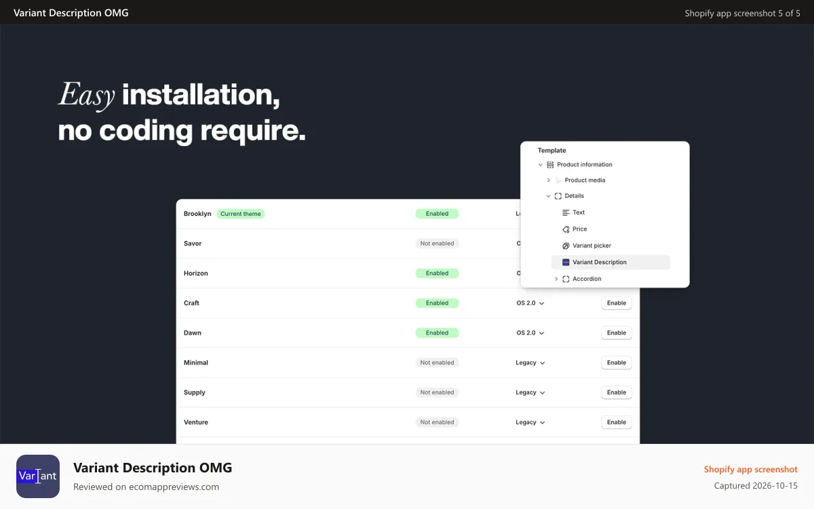Click the Enabled badge for Craft
This screenshot has height=509, width=814.
[x=437, y=303]
